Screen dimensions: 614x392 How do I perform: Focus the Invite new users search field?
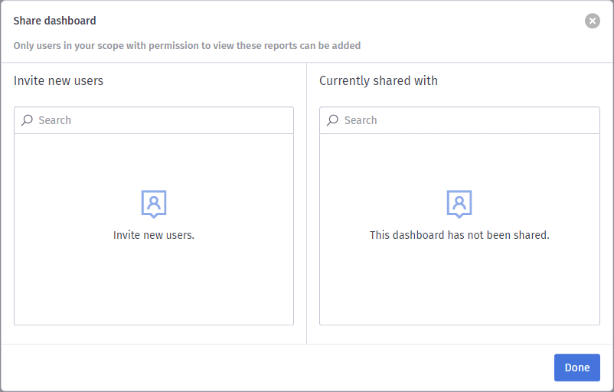coord(154,120)
